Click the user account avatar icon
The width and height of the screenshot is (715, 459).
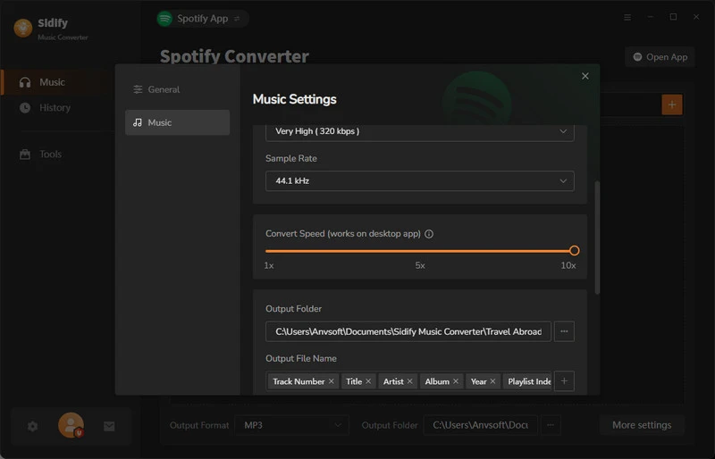pyautogui.click(x=71, y=425)
